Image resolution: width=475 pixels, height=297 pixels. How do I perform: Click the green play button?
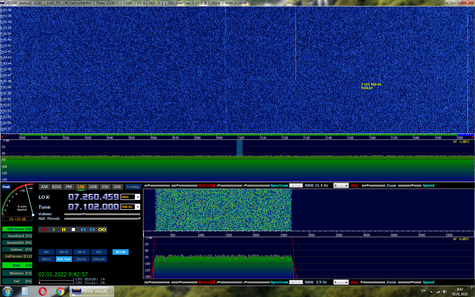[54, 229]
